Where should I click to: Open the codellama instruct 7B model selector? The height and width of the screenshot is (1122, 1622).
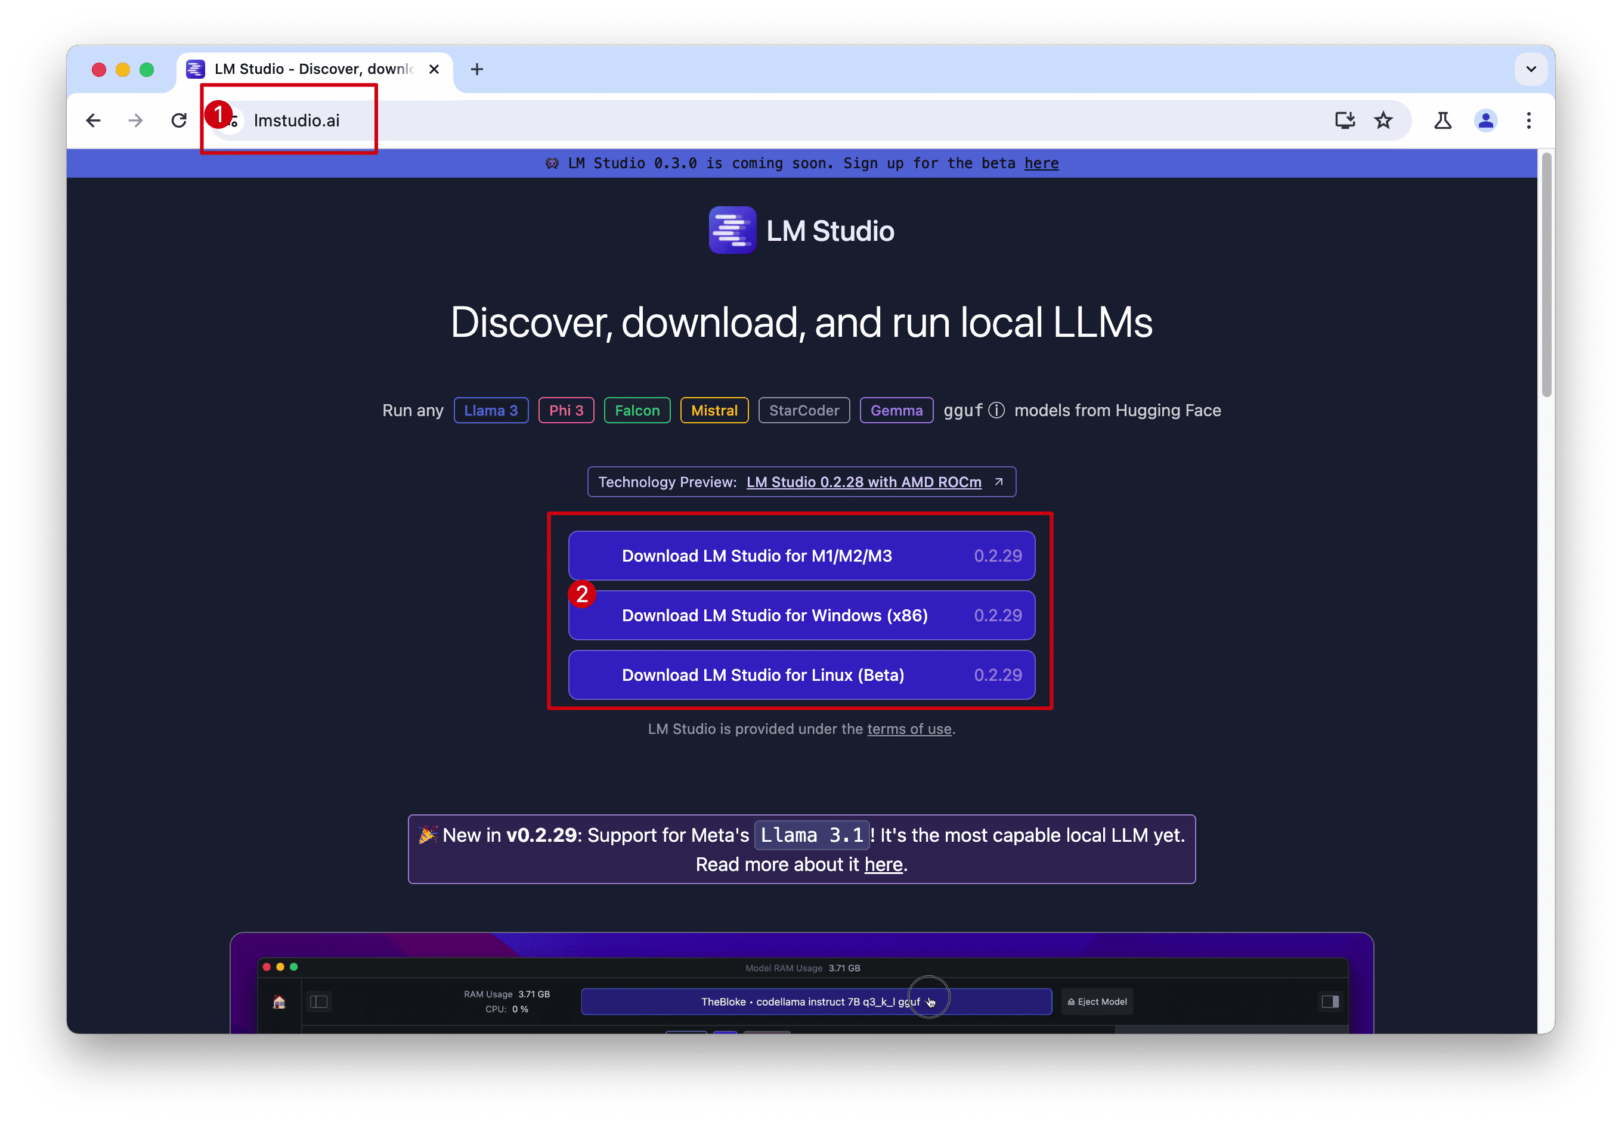[x=816, y=1001]
